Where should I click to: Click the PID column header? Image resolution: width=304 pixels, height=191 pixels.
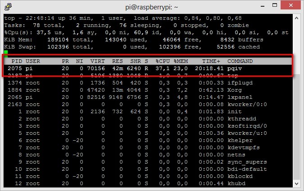17,61
